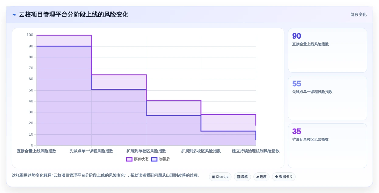Select the 数据卡片 tag chip

(284, 177)
